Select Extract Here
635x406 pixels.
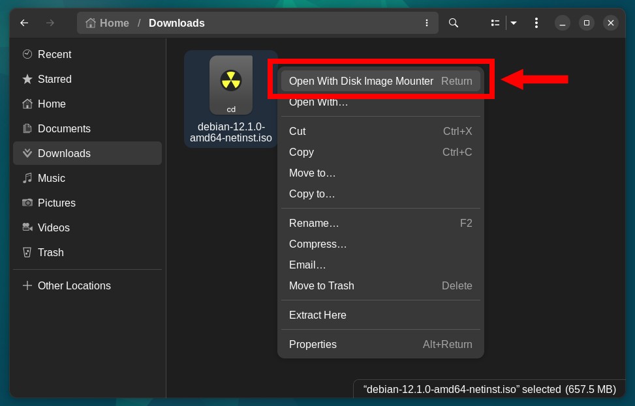(x=380, y=315)
